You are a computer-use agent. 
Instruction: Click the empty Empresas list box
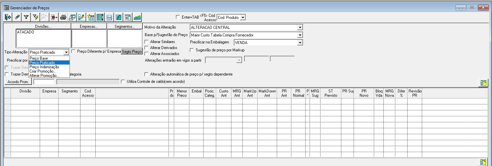(x=89, y=39)
